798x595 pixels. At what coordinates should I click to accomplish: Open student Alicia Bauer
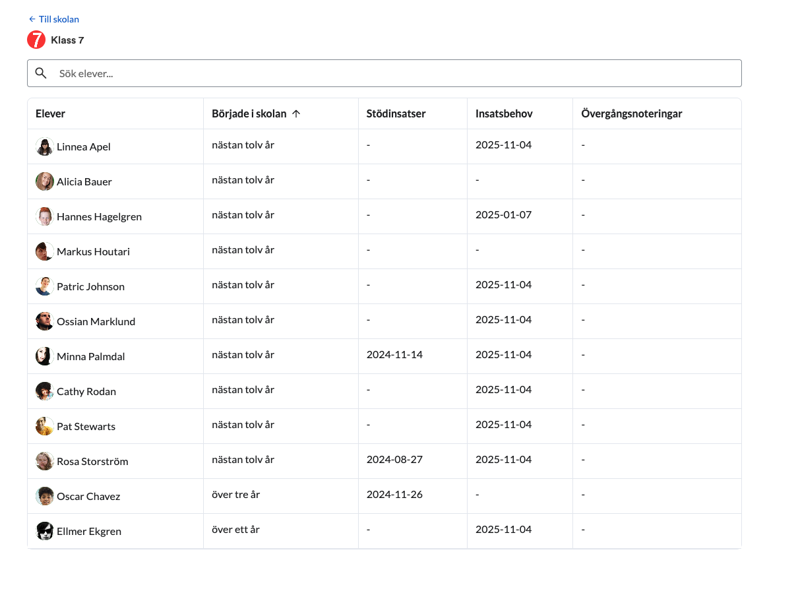[x=84, y=182]
